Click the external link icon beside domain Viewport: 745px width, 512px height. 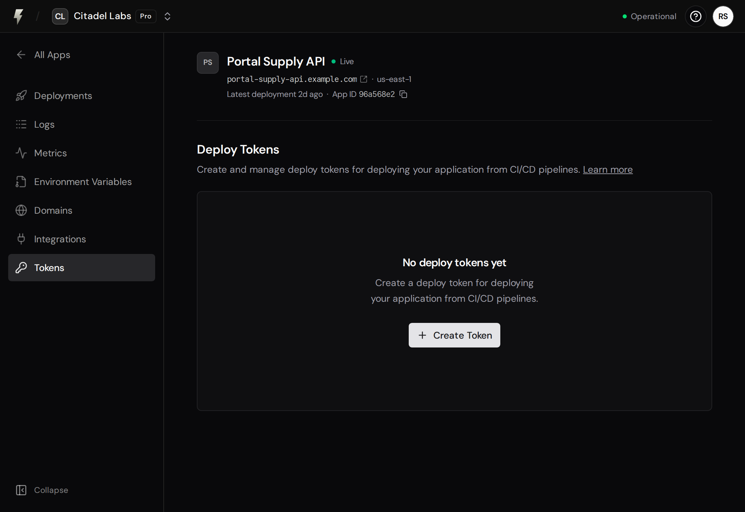pyautogui.click(x=364, y=79)
